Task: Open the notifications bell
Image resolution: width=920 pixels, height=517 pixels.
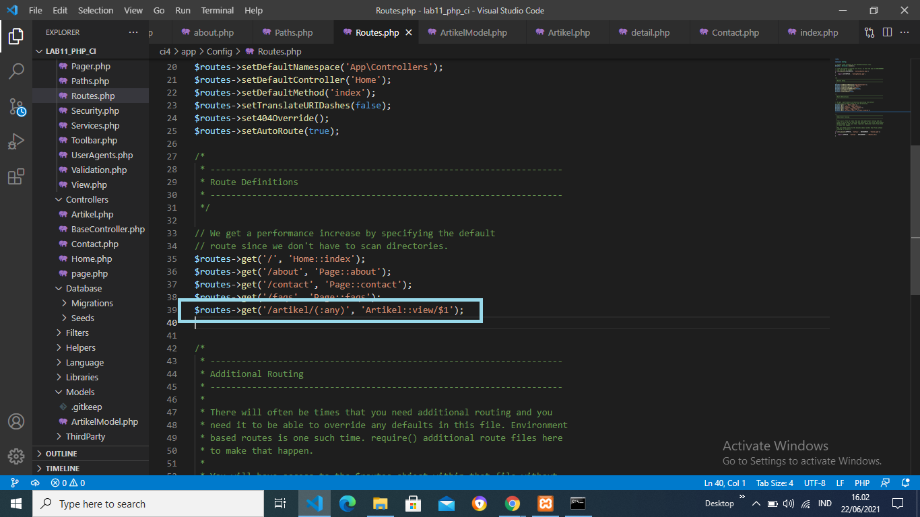Action: (x=906, y=483)
